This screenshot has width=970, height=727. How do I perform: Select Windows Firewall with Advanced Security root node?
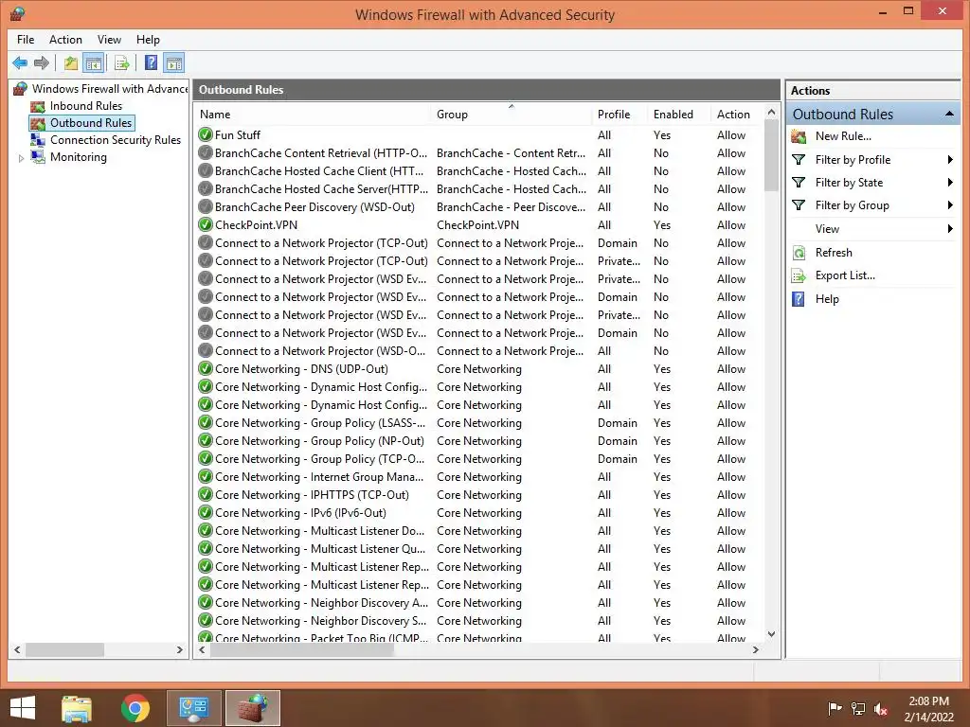pyautogui.click(x=110, y=89)
